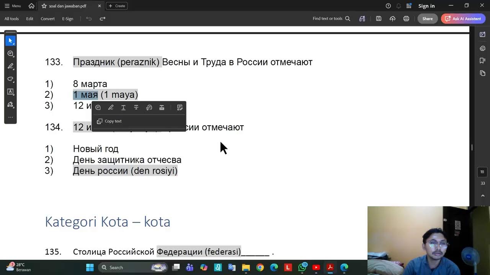Screen dimensions: 490x275
Task: Open the Convert menu
Action: pos(47,19)
